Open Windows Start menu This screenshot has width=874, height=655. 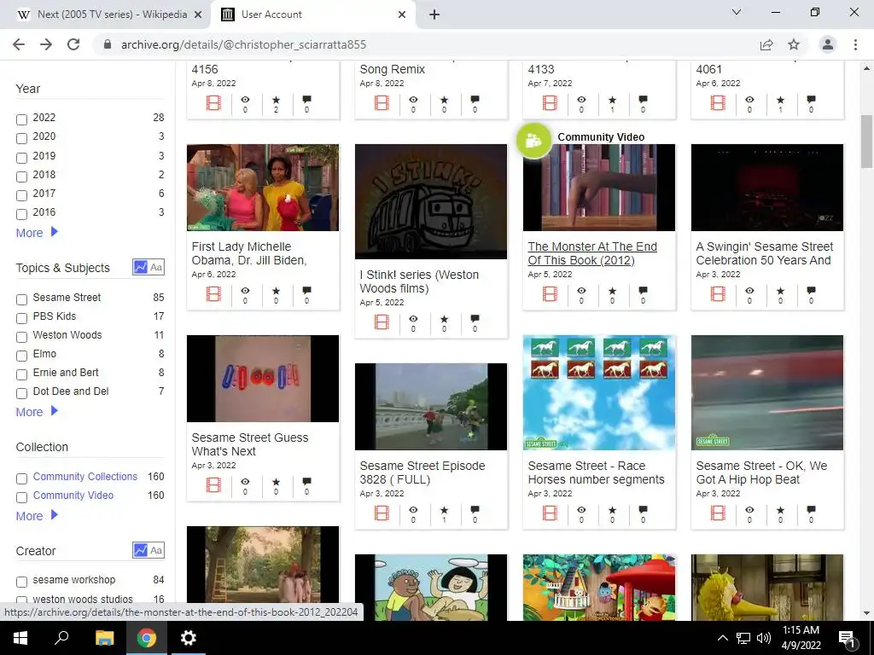[x=20, y=638]
